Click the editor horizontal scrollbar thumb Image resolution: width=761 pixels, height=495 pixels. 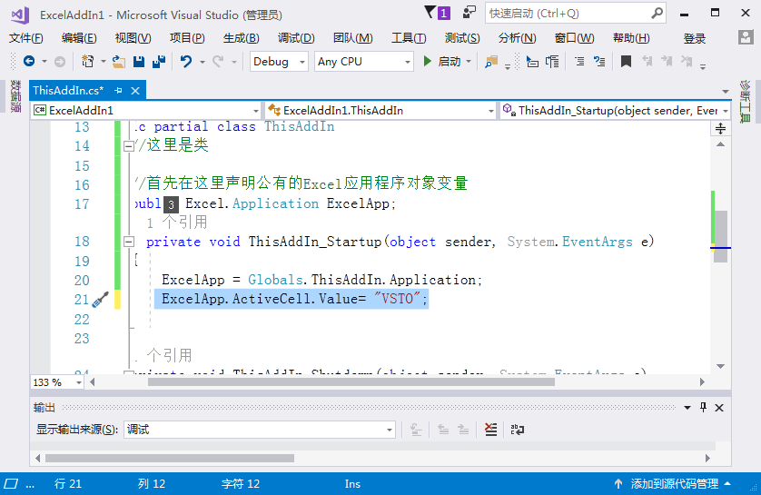(351, 382)
